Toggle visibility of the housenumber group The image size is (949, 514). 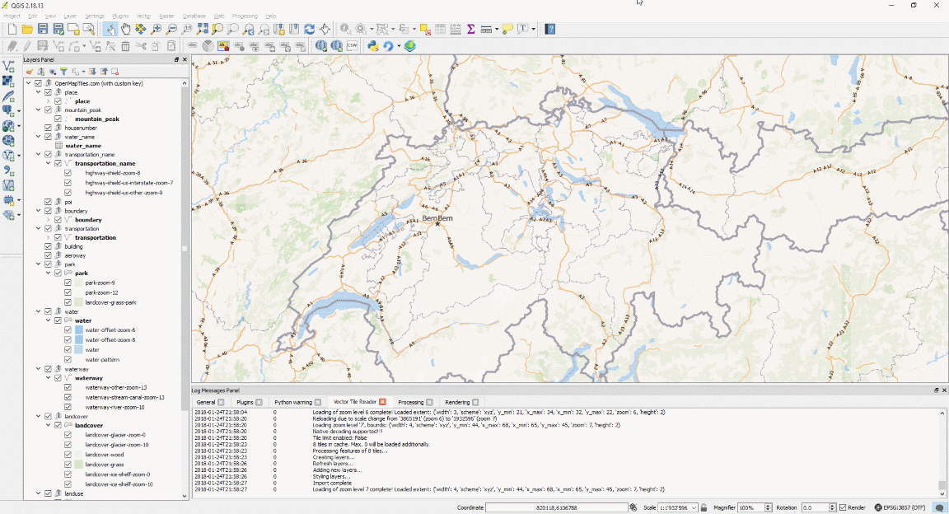point(48,128)
